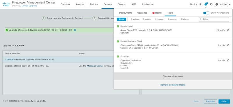Open the Devices menu
Image resolution: width=233 pixels, height=107 pixels.
tap(108, 4)
